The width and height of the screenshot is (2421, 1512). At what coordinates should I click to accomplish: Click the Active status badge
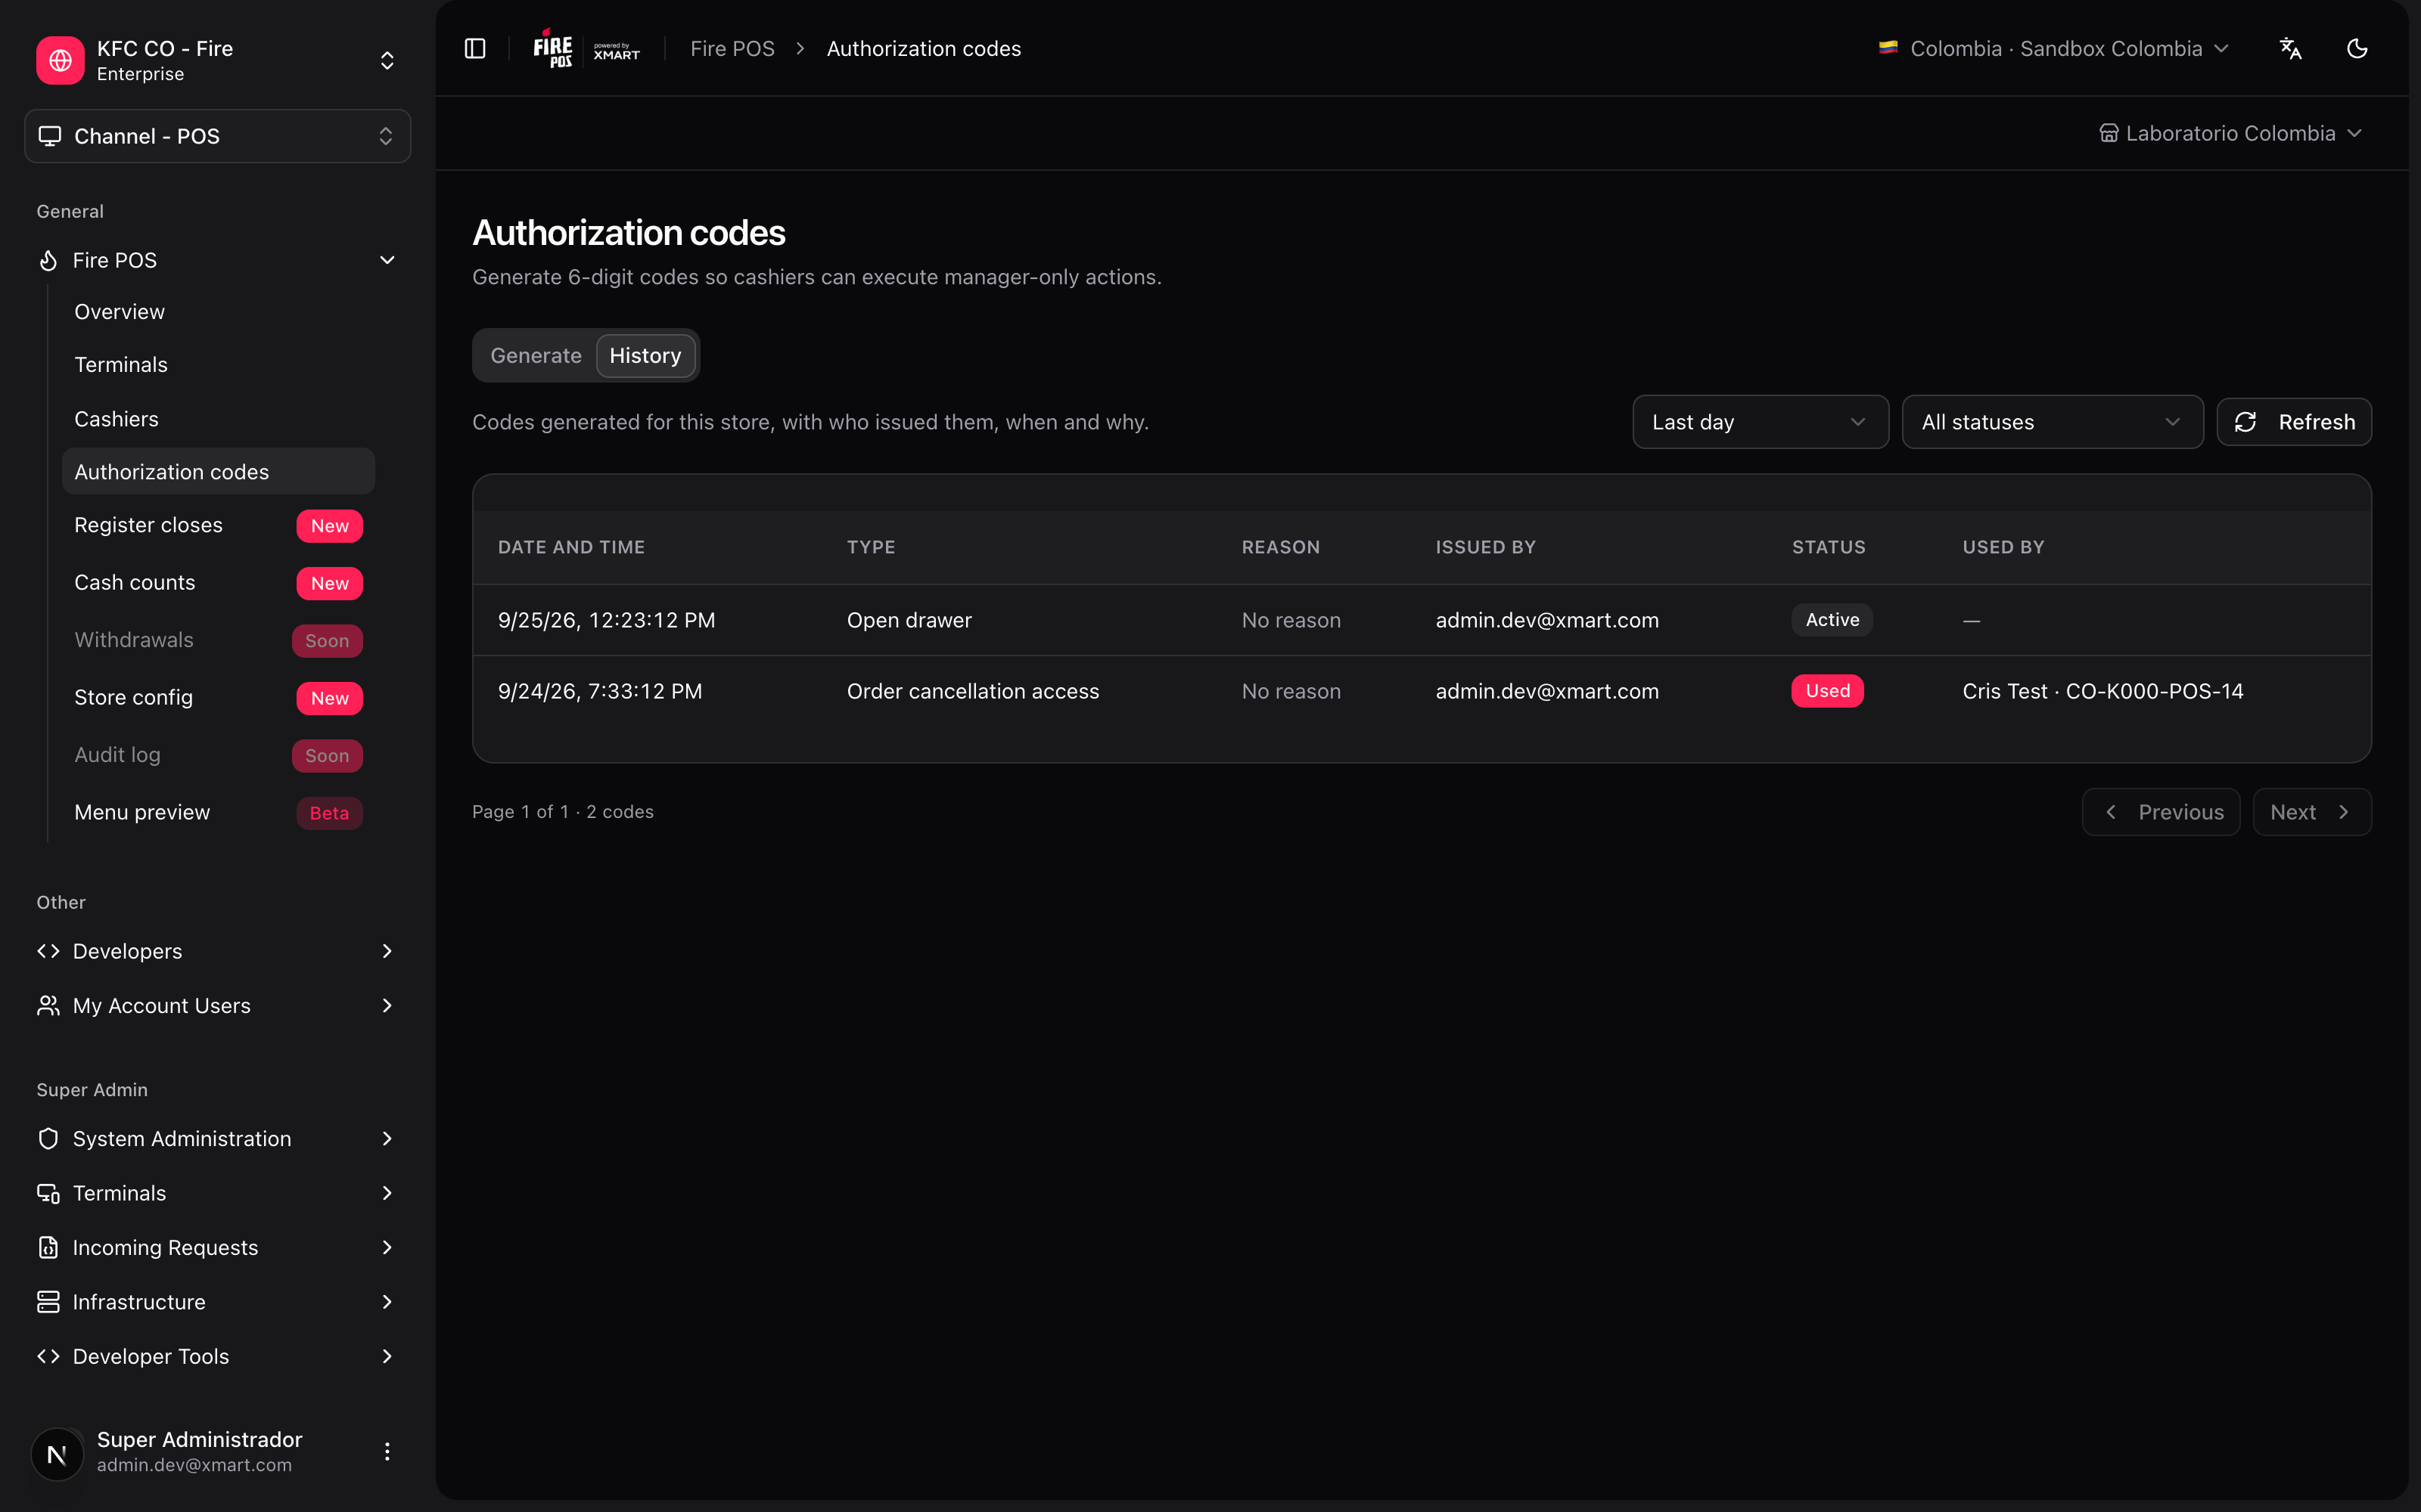[1832, 620]
